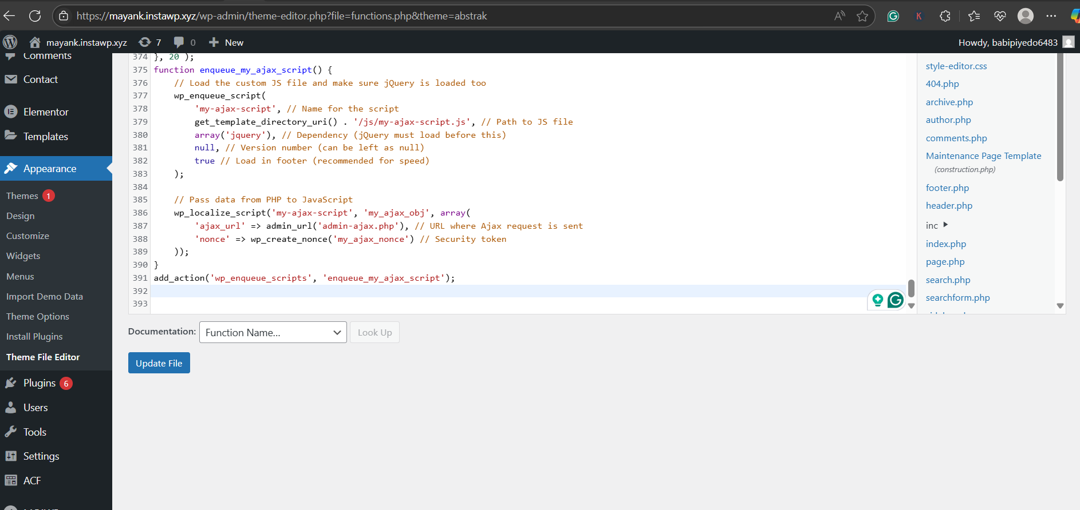Screen dimensions: 1080x510
Task: Expand the inc folder arrow
Action: coord(945,225)
